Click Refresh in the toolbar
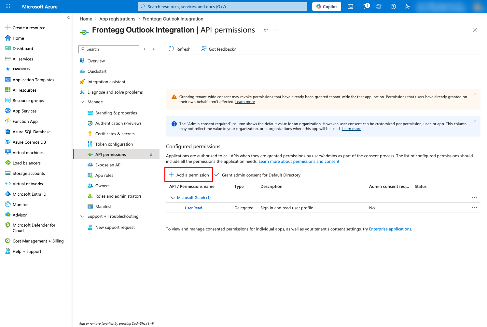 [179, 49]
